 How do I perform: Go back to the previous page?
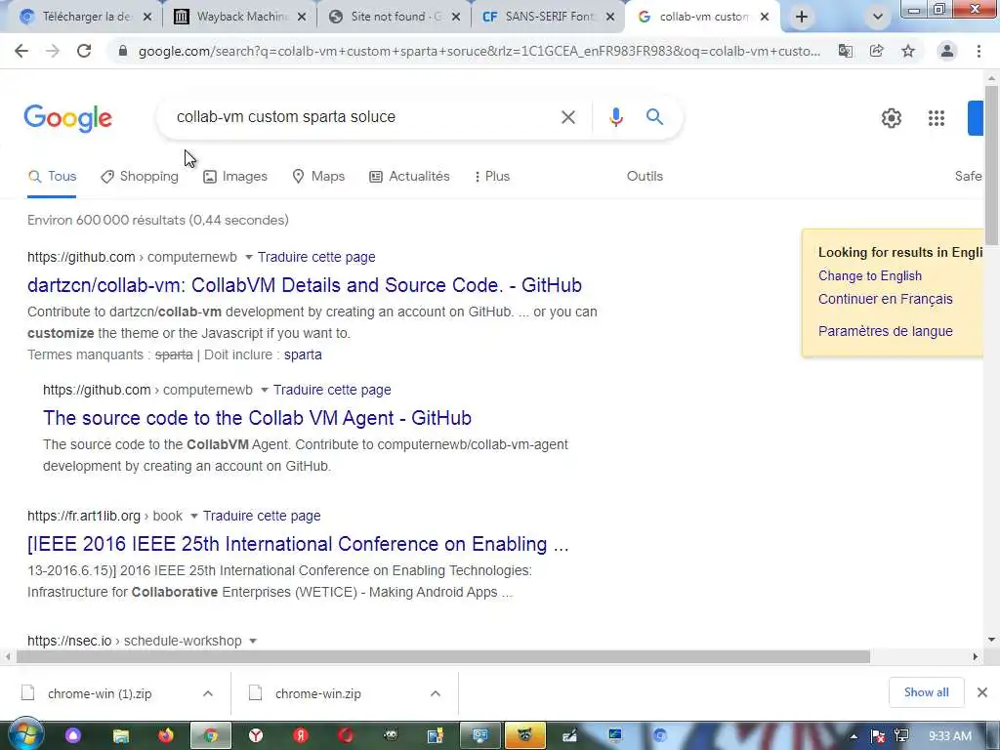(x=21, y=51)
